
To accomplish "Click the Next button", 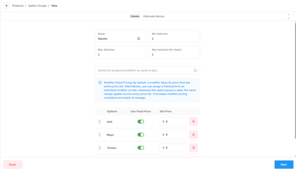I will click(x=284, y=164).
